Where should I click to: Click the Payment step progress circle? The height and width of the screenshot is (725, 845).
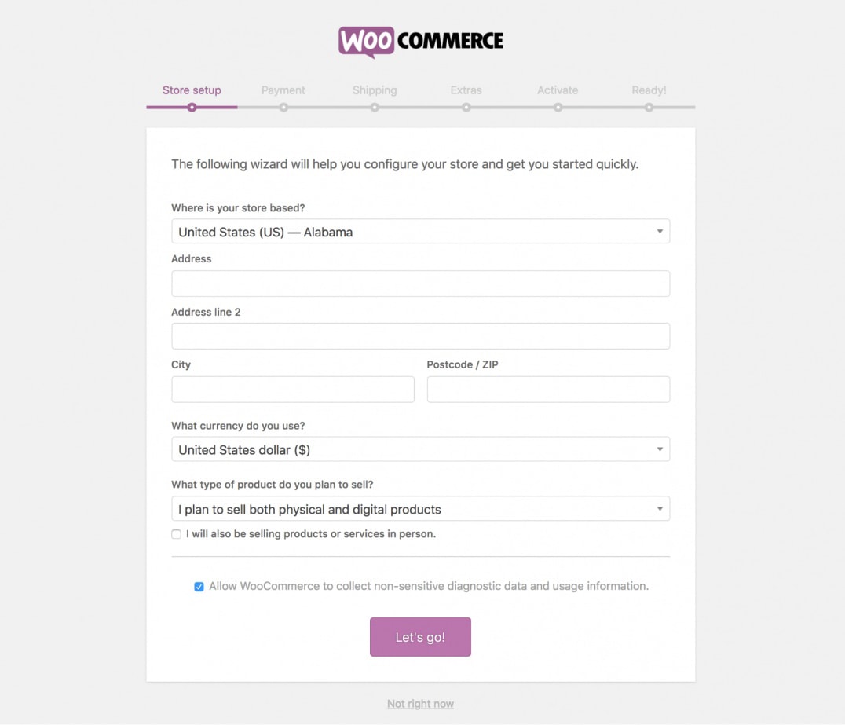point(283,107)
